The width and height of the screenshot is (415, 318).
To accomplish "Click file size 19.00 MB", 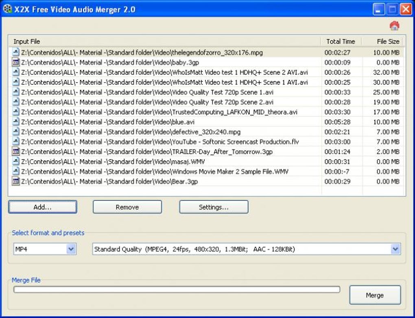I will [x=386, y=102].
